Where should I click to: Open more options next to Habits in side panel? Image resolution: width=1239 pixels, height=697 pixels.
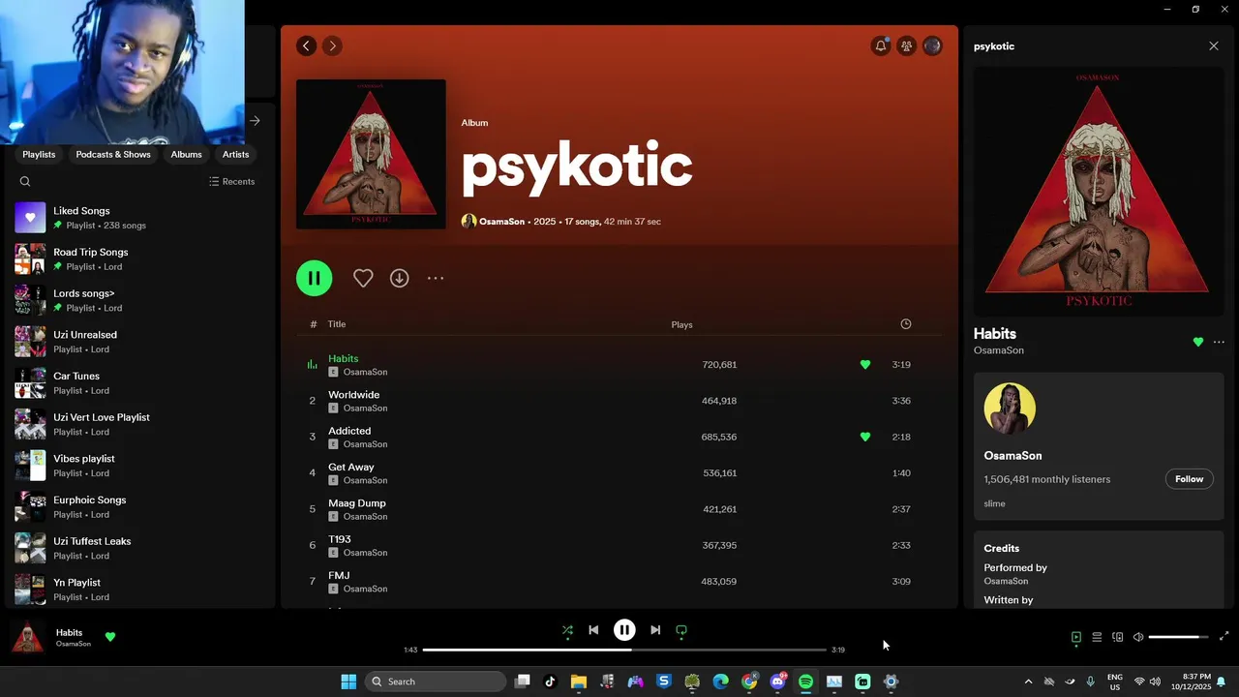coord(1219,342)
